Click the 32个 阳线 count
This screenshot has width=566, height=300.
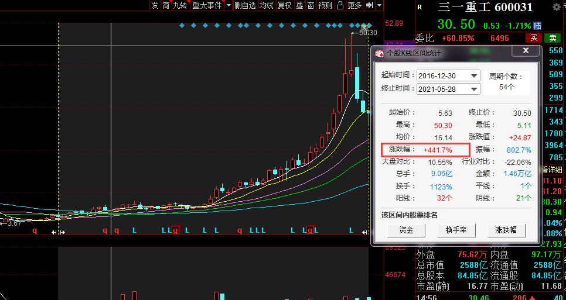(444, 198)
